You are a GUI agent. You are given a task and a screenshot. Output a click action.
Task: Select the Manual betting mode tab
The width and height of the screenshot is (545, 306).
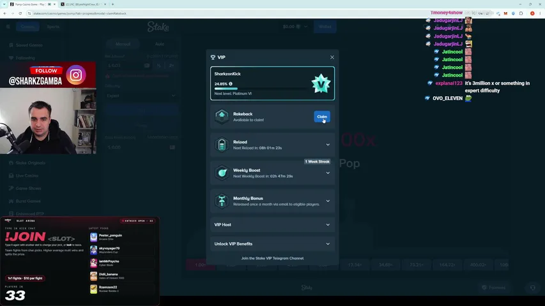123,44
